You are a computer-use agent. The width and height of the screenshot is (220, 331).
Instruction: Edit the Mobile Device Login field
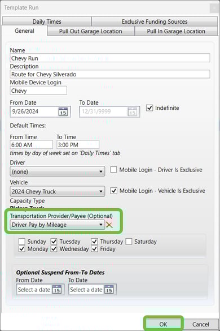click(38, 91)
